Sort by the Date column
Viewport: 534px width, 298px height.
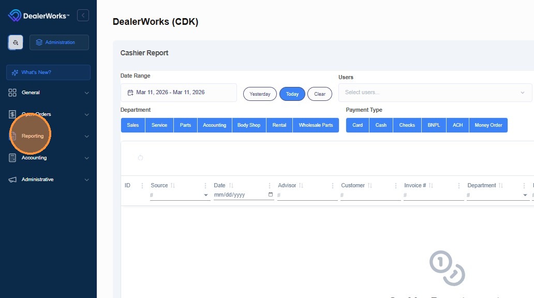tap(231, 186)
